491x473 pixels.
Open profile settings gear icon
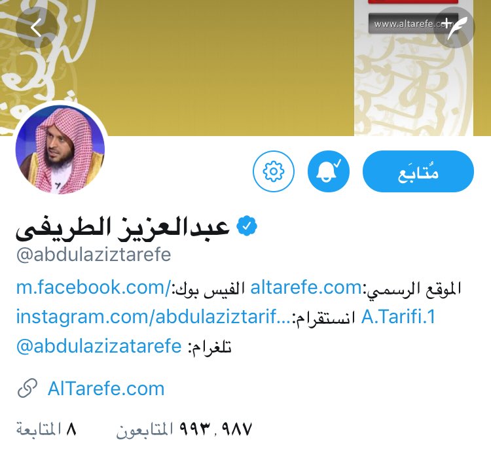pyautogui.click(x=274, y=171)
